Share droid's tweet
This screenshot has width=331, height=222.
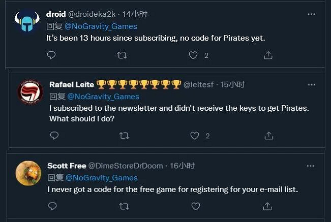click(x=268, y=55)
